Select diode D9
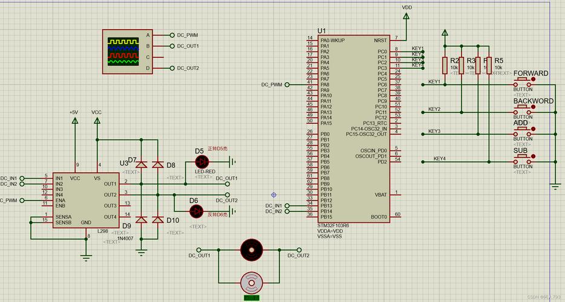The width and height of the screenshot is (565, 302). tap(142, 220)
